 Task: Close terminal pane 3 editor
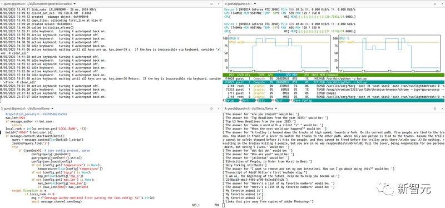pos(219,108)
